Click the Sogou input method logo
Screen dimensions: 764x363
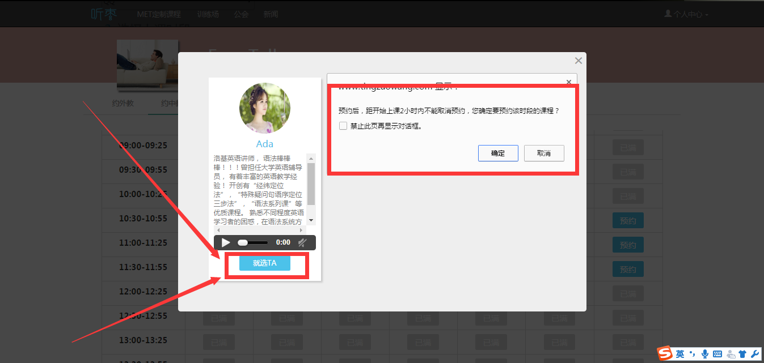point(665,354)
